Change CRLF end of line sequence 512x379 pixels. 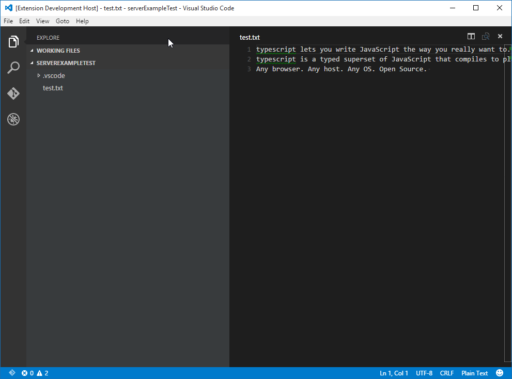coord(446,373)
